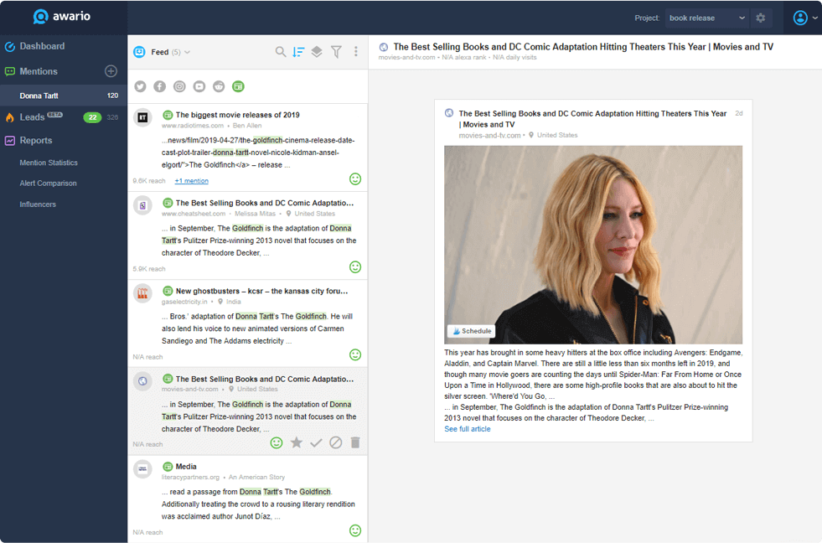Delete the selected mention with trash icon
The height and width of the screenshot is (543, 822).
pyautogui.click(x=355, y=442)
